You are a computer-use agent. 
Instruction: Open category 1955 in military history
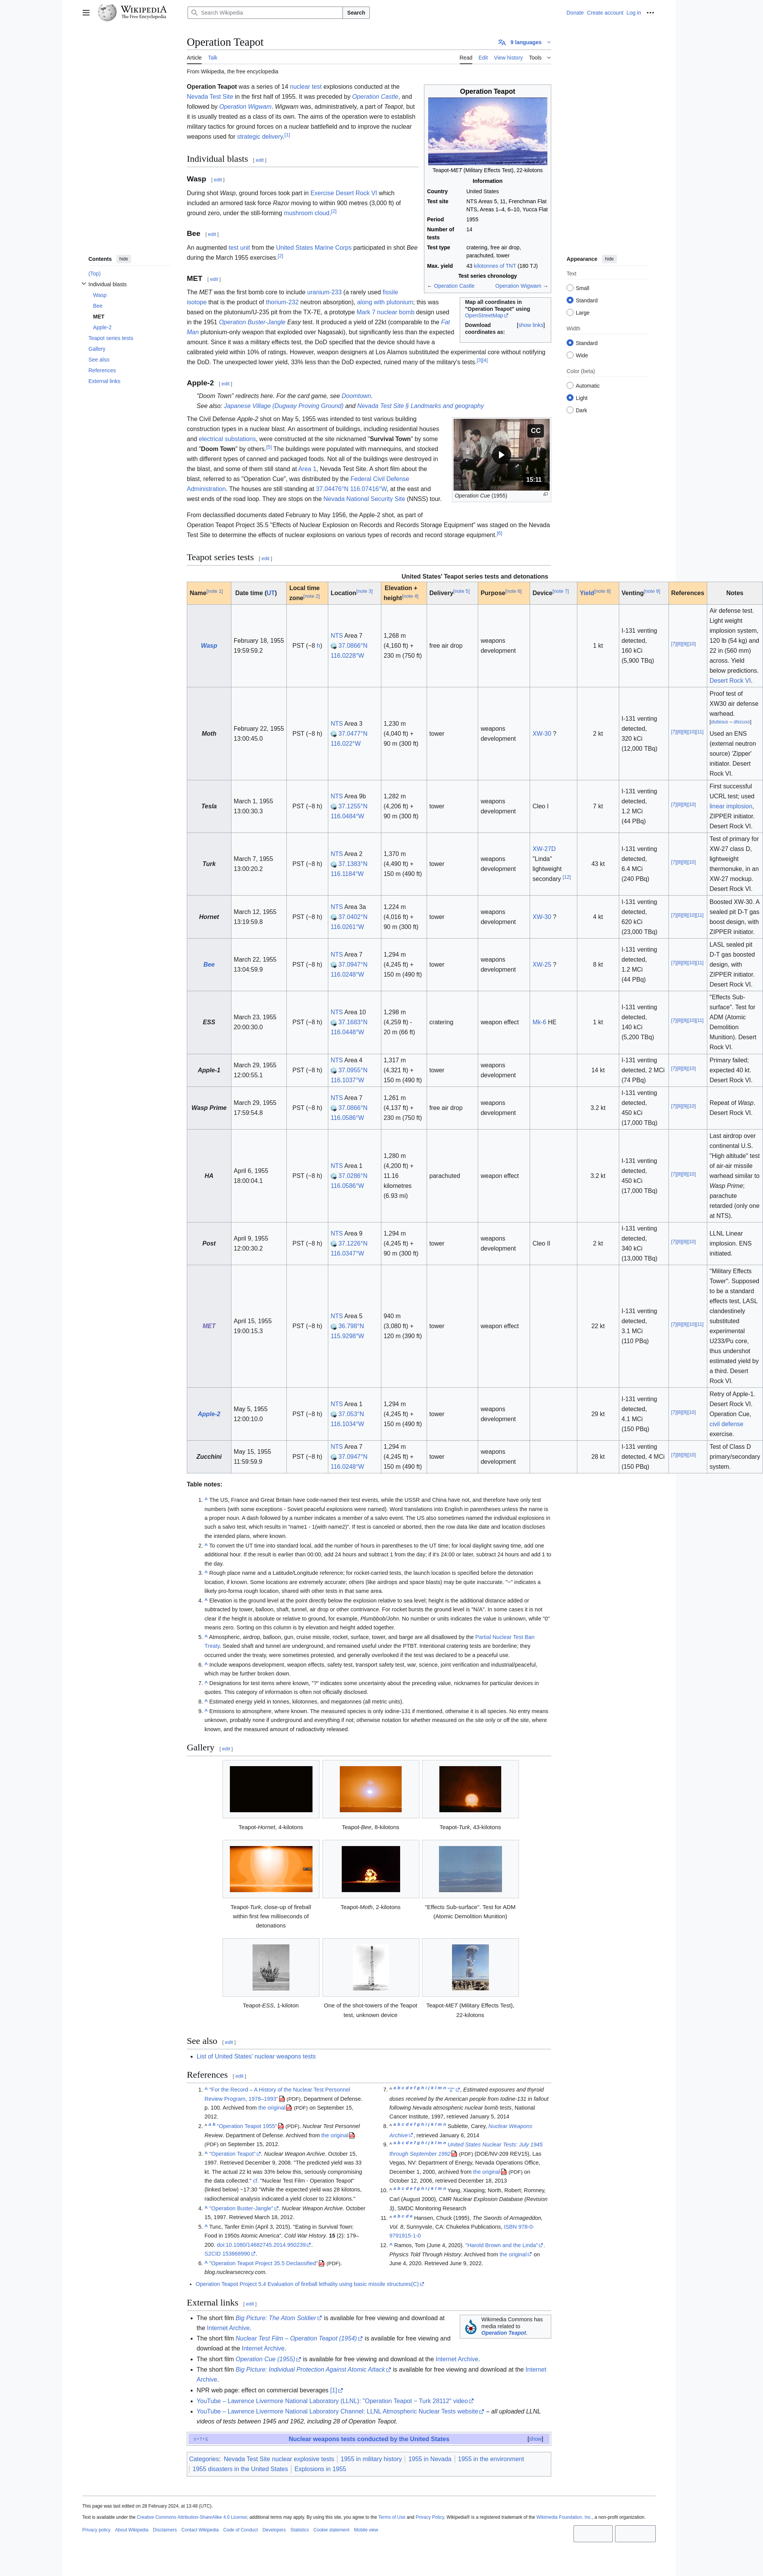371,2459
